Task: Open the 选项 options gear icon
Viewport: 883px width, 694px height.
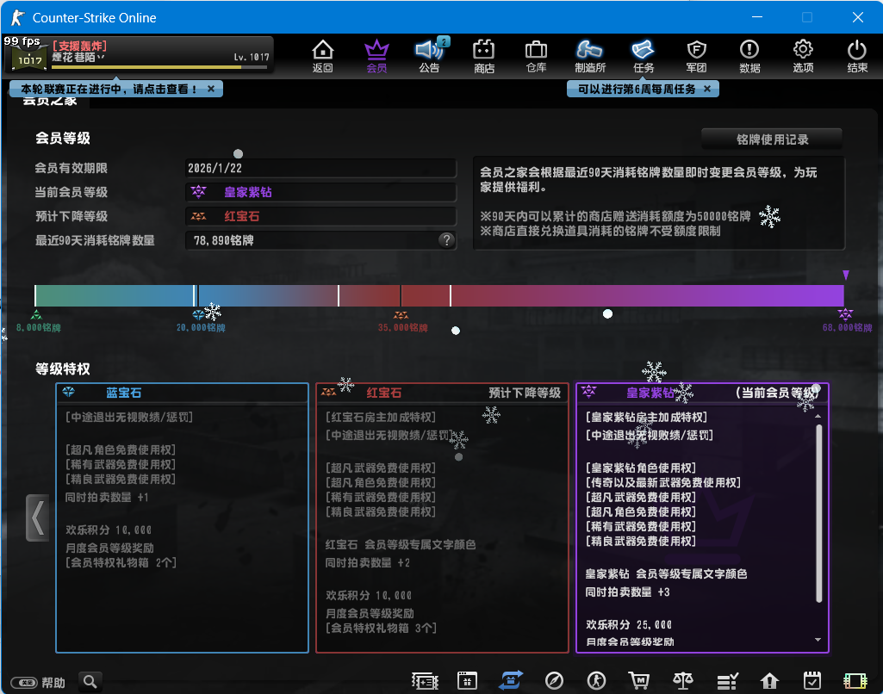Action: pyautogui.click(x=803, y=56)
